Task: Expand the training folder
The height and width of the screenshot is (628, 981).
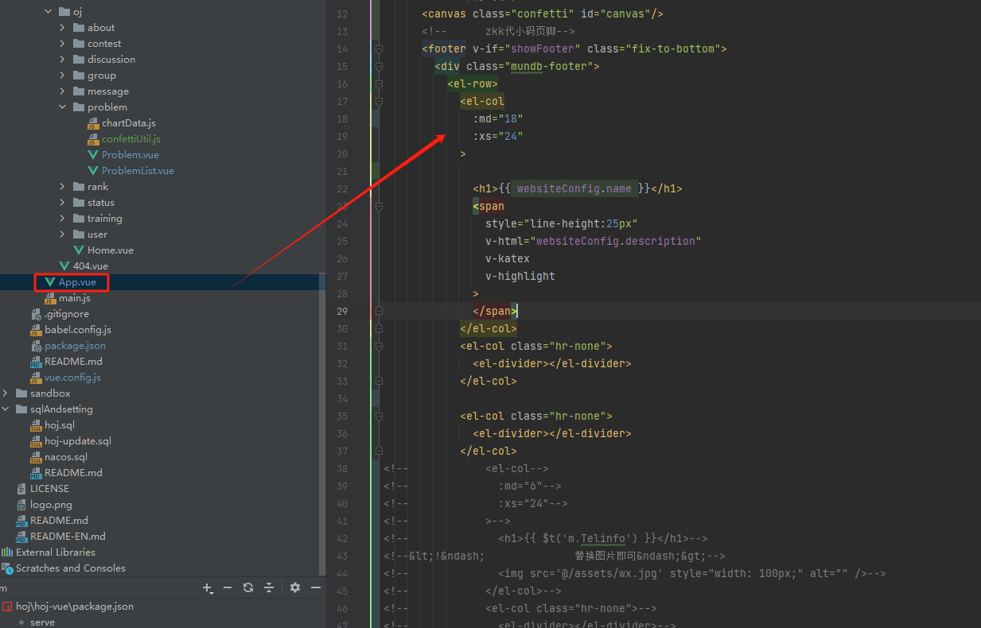Action: (x=63, y=219)
